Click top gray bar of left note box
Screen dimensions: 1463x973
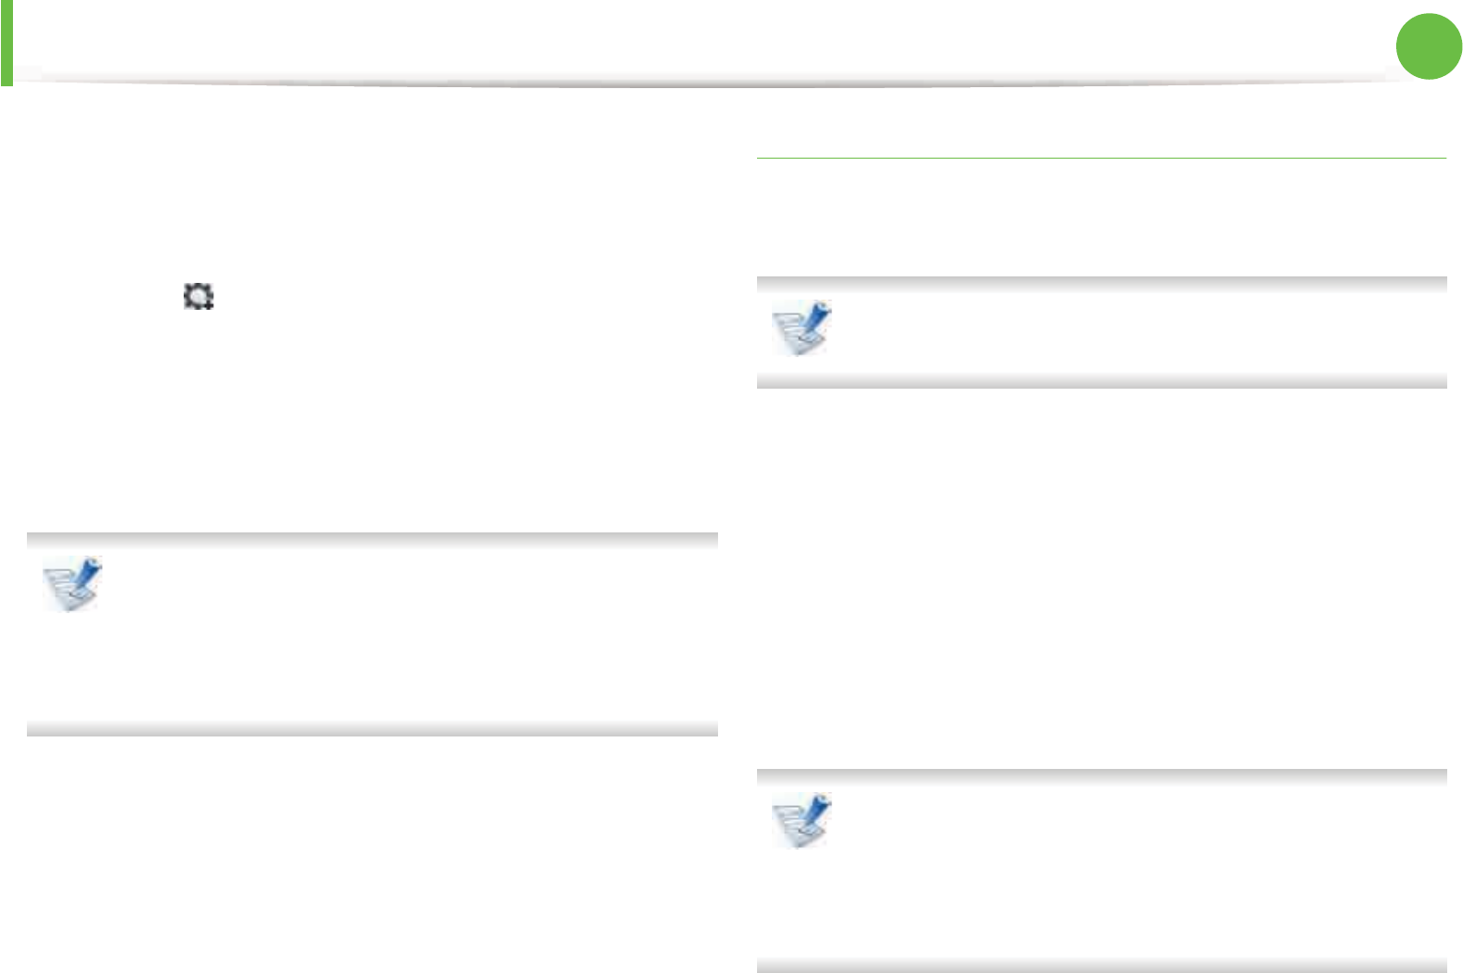(371, 540)
